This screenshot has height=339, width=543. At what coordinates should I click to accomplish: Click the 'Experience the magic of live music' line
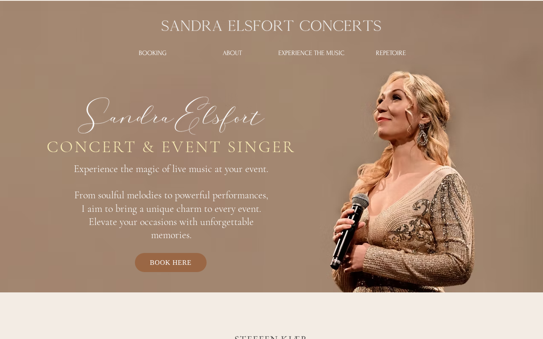(171, 169)
